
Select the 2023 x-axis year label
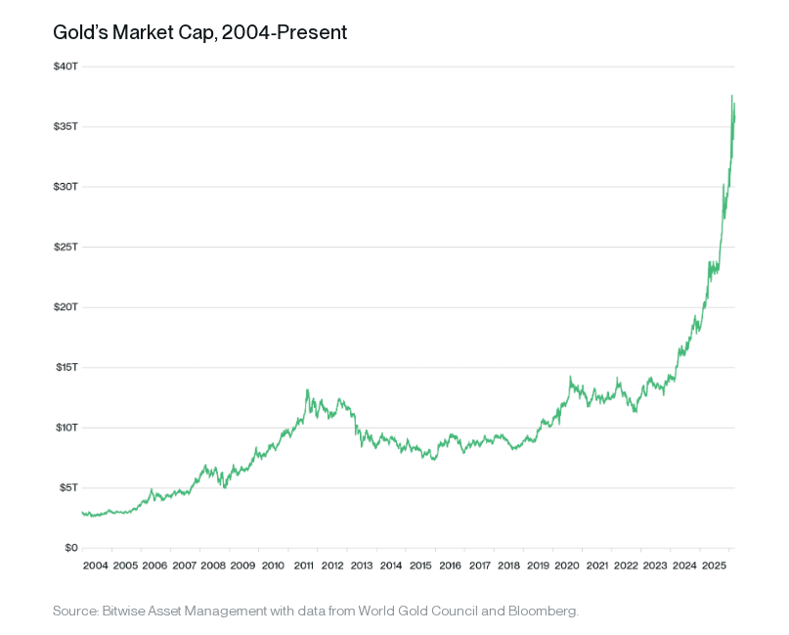656,566
